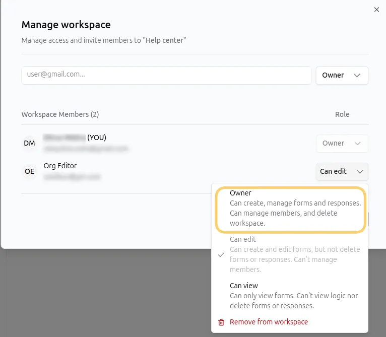This screenshot has height=337, width=386.
Task: Choose Remove from workspace
Action: pos(269,322)
